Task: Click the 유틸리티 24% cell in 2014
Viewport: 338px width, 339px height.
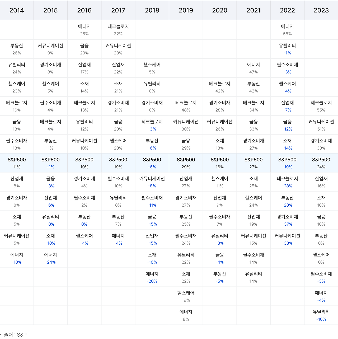Action: 17,68
